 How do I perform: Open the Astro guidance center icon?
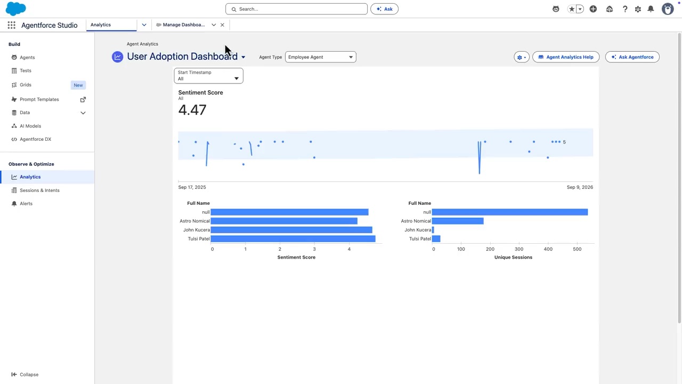coord(556,9)
